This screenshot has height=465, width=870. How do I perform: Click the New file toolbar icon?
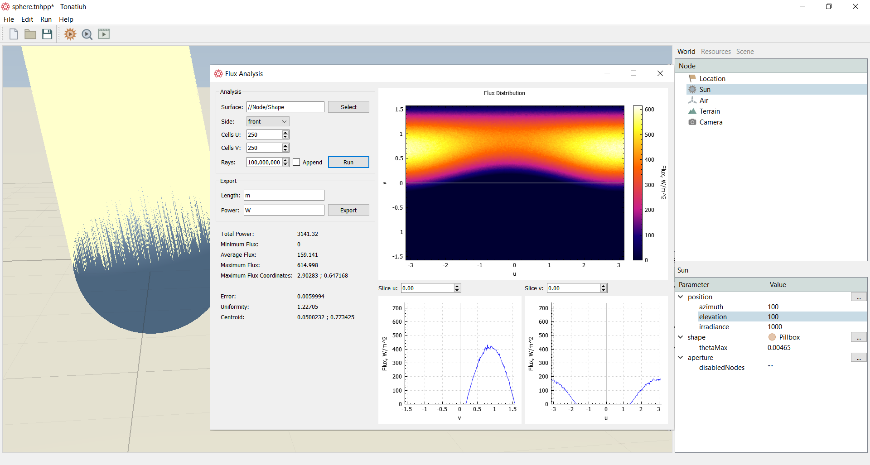coord(14,34)
